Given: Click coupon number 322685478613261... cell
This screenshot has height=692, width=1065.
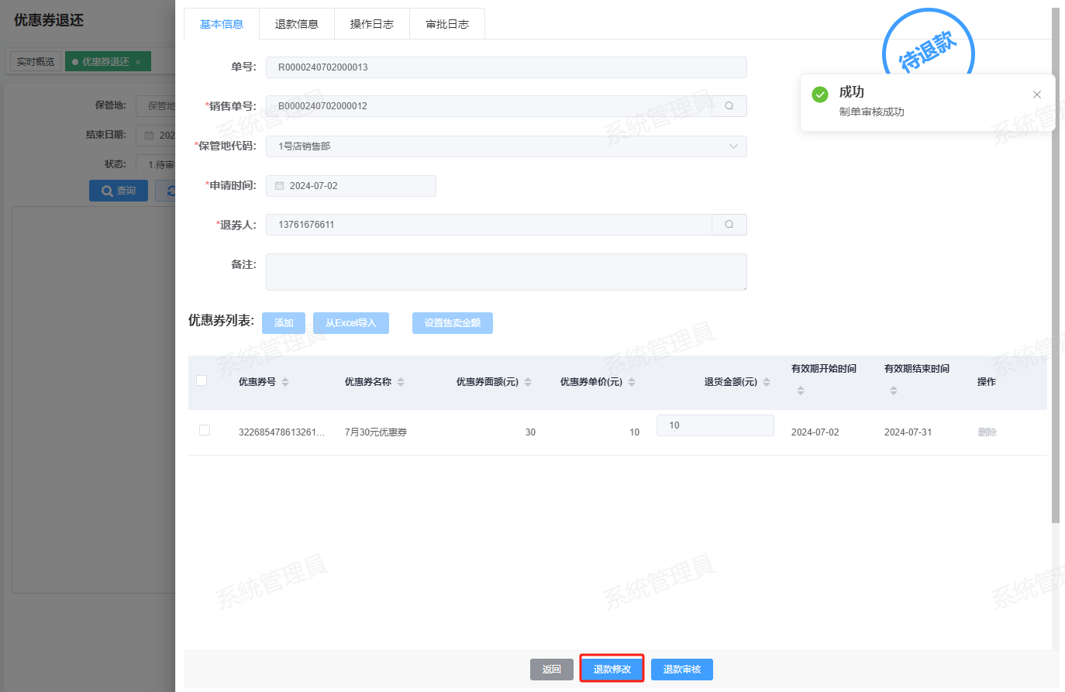Looking at the screenshot, I should [x=282, y=432].
